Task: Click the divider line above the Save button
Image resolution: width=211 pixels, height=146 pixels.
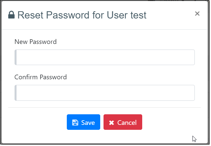Action: [105, 107]
